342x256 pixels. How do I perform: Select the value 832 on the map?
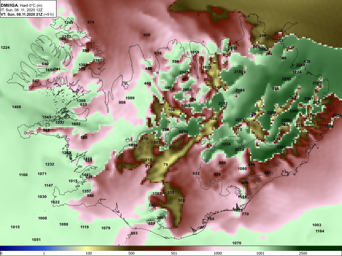[196, 173]
